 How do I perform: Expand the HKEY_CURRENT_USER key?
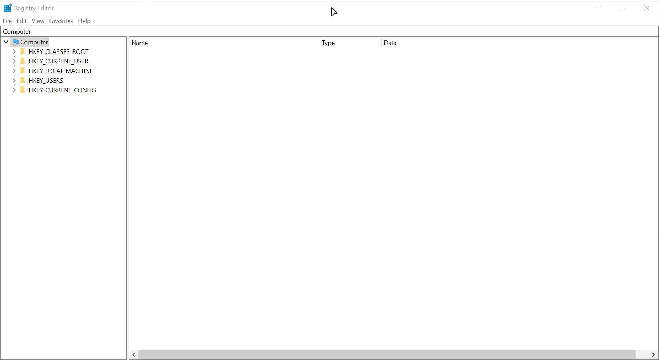click(14, 61)
